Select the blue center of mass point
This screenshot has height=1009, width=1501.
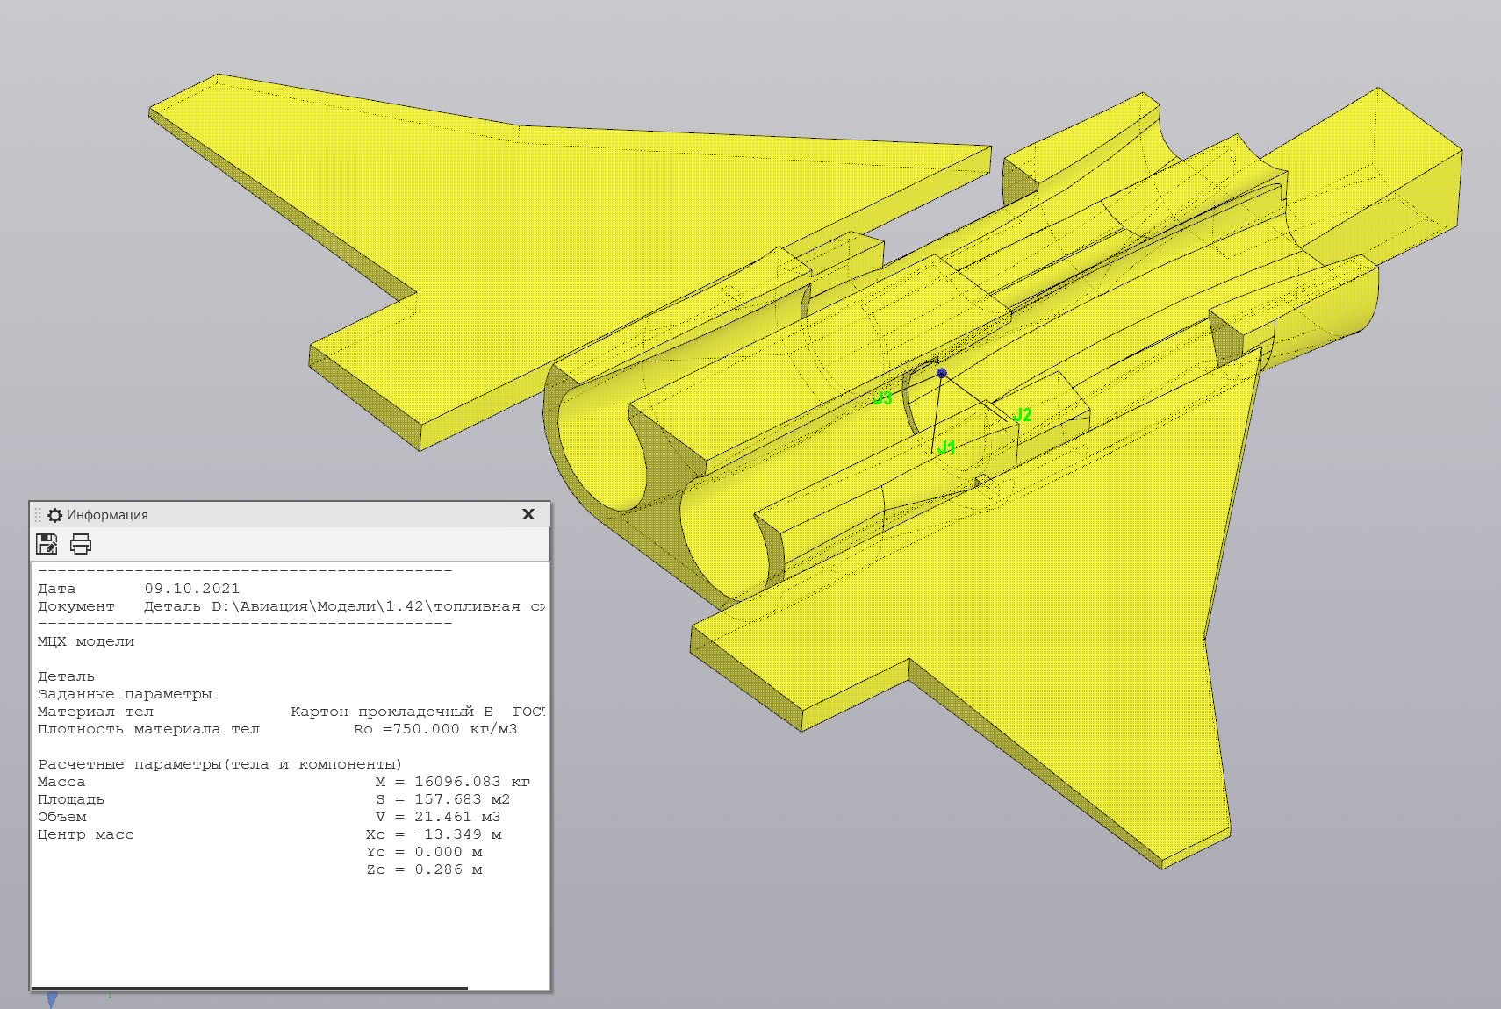[x=942, y=374]
